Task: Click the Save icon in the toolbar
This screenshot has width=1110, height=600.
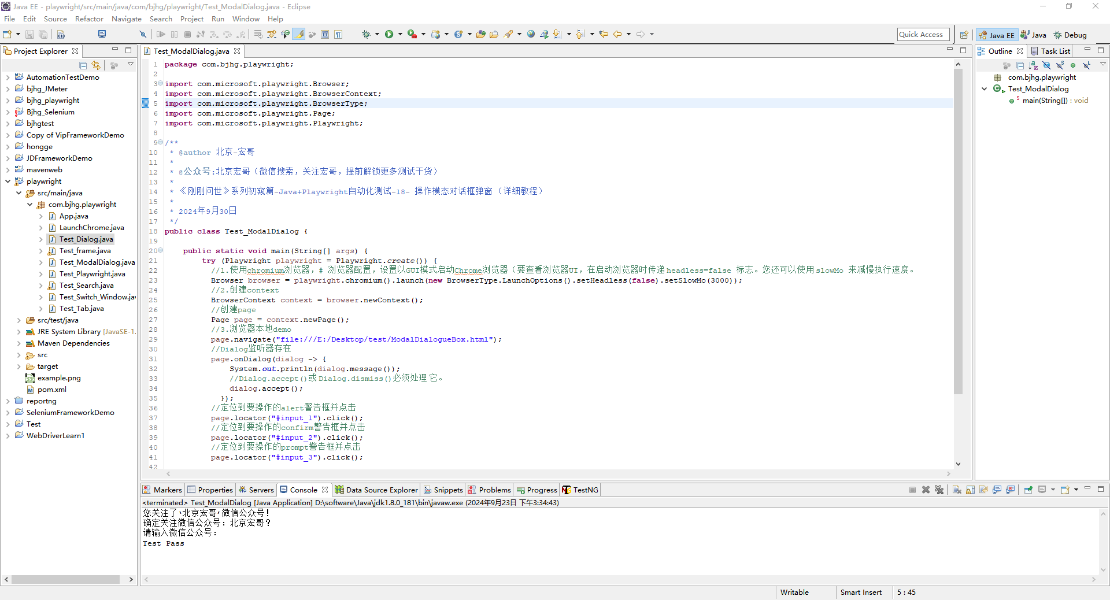Action: click(x=29, y=35)
